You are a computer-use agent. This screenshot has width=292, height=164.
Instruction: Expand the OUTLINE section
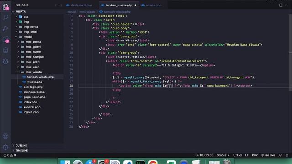21,145
